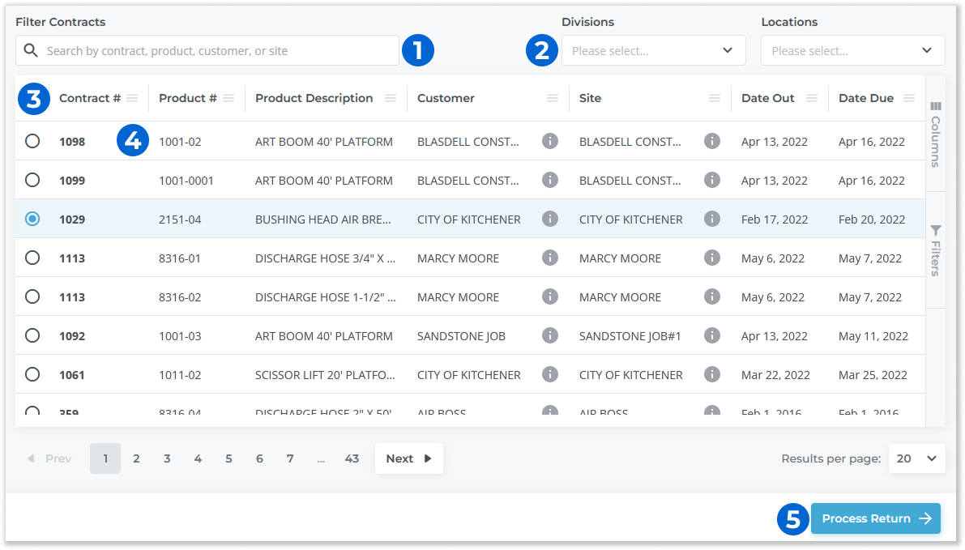
Task: Open the Product # column menu icon
Action: pos(229,99)
